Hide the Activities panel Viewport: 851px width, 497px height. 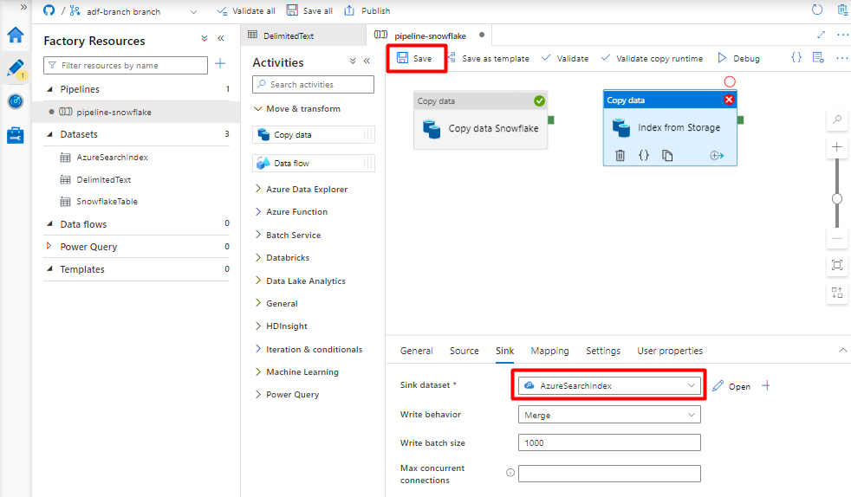click(x=367, y=61)
